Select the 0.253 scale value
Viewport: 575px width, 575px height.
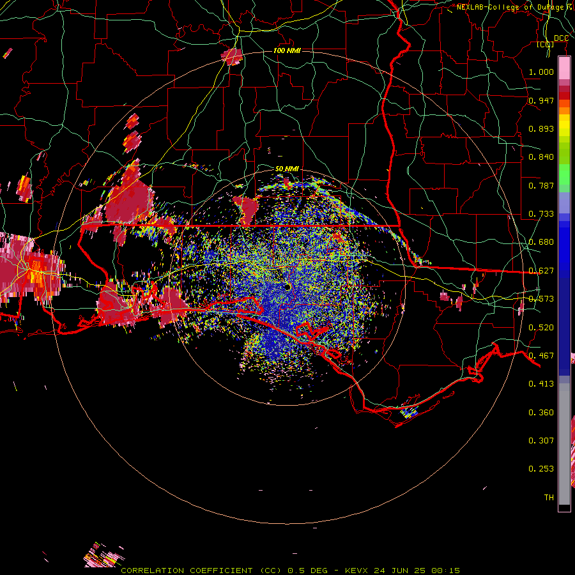pyautogui.click(x=541, y=469)
